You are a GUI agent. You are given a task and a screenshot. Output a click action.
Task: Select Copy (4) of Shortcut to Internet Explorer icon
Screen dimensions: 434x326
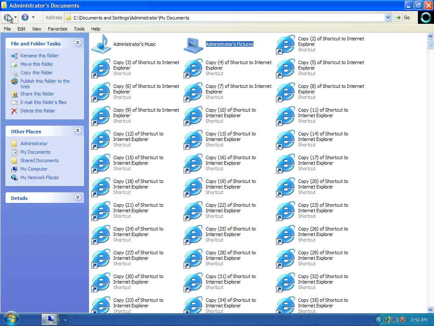tap(193, 68)
